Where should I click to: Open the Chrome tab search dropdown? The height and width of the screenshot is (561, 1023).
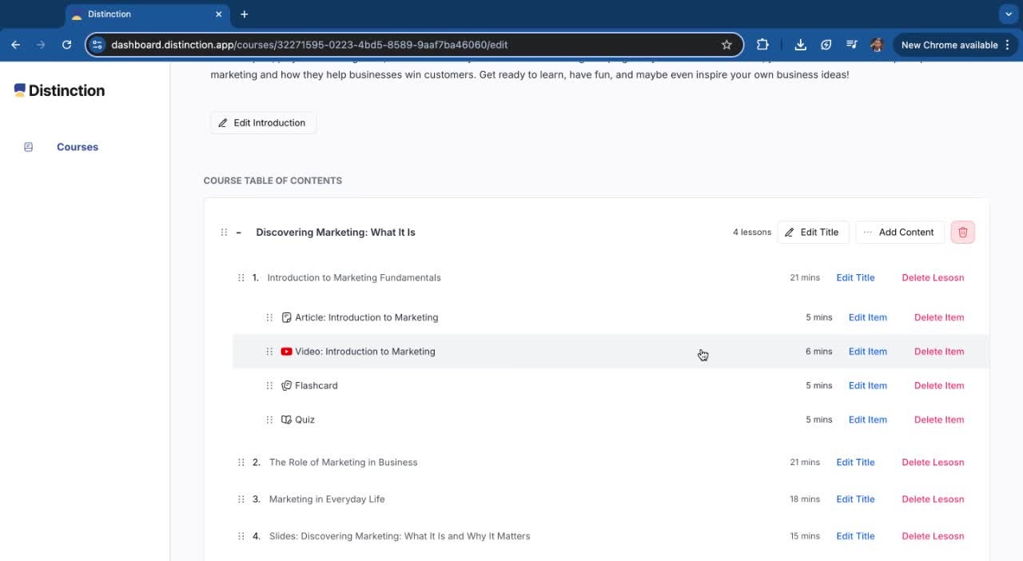(1009, 14)
